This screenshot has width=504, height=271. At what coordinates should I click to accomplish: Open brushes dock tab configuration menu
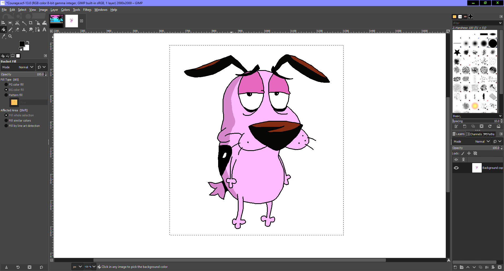coord(501,17)
